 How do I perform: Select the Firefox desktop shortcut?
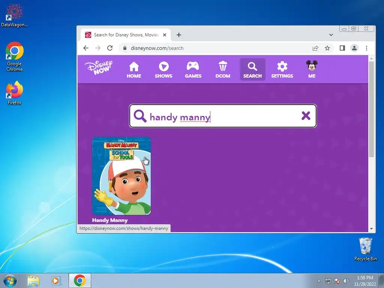(x=15, y=93)
